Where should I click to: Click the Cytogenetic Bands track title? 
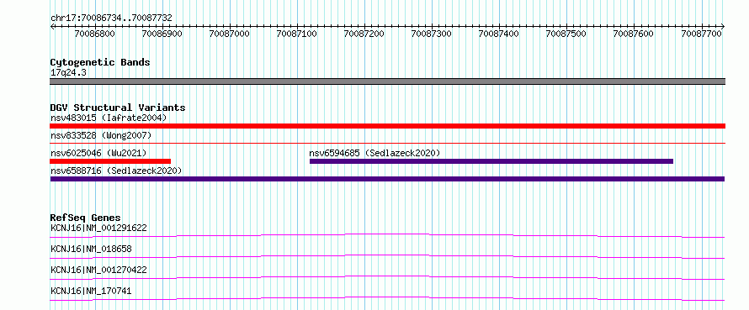pos(100,62)
